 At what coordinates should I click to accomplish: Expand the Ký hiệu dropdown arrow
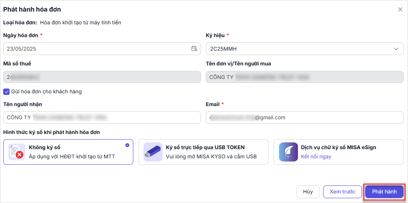pyautogui.click(x=396, y=49)
